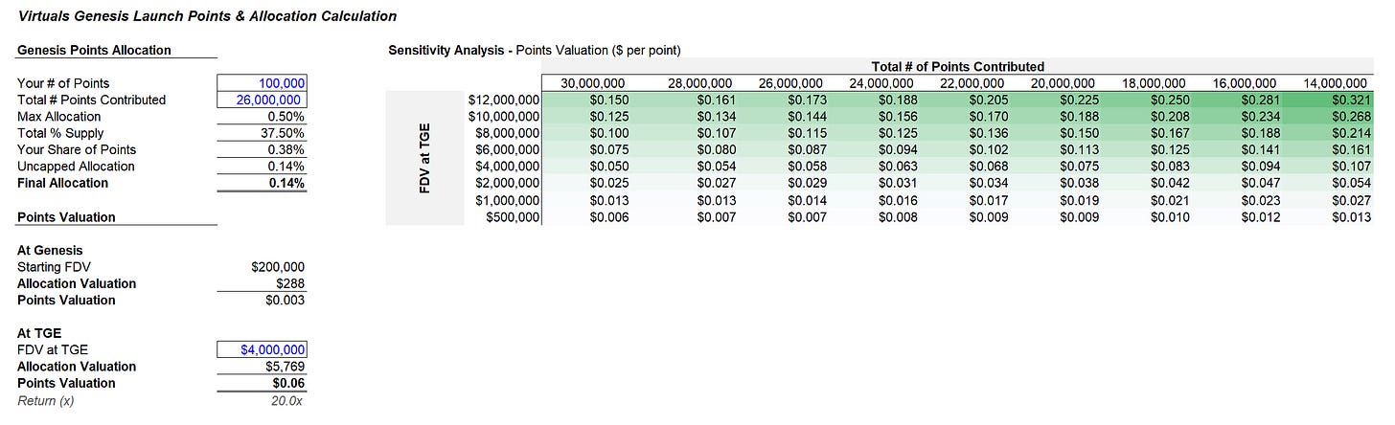Image resolution: width=1395 pixels, height=425 pixels.
Task: Click the Final Allocation label
Action: coord(62,183)
